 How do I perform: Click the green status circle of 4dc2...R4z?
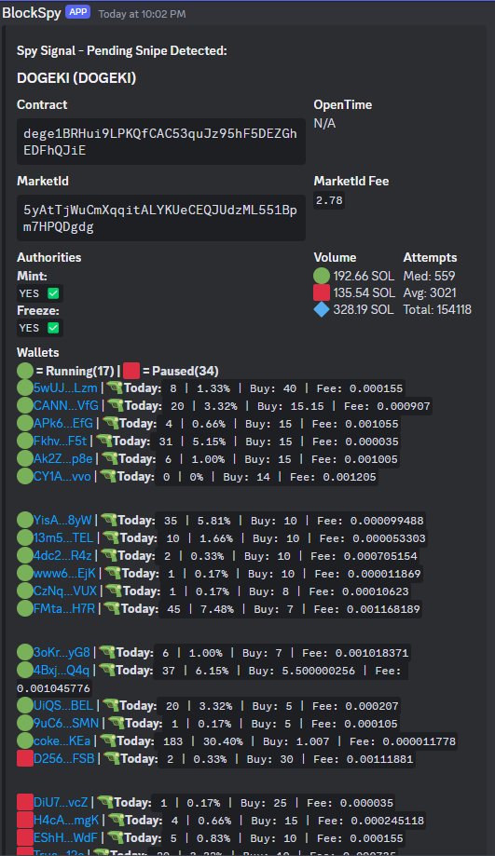pos(25,555)
